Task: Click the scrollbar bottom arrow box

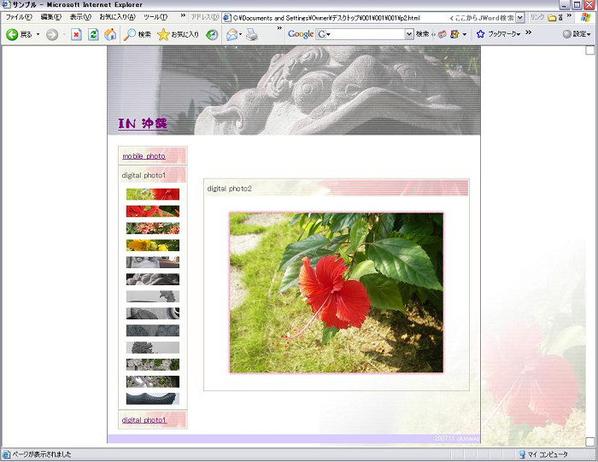Action: click(x=589, y=442)
